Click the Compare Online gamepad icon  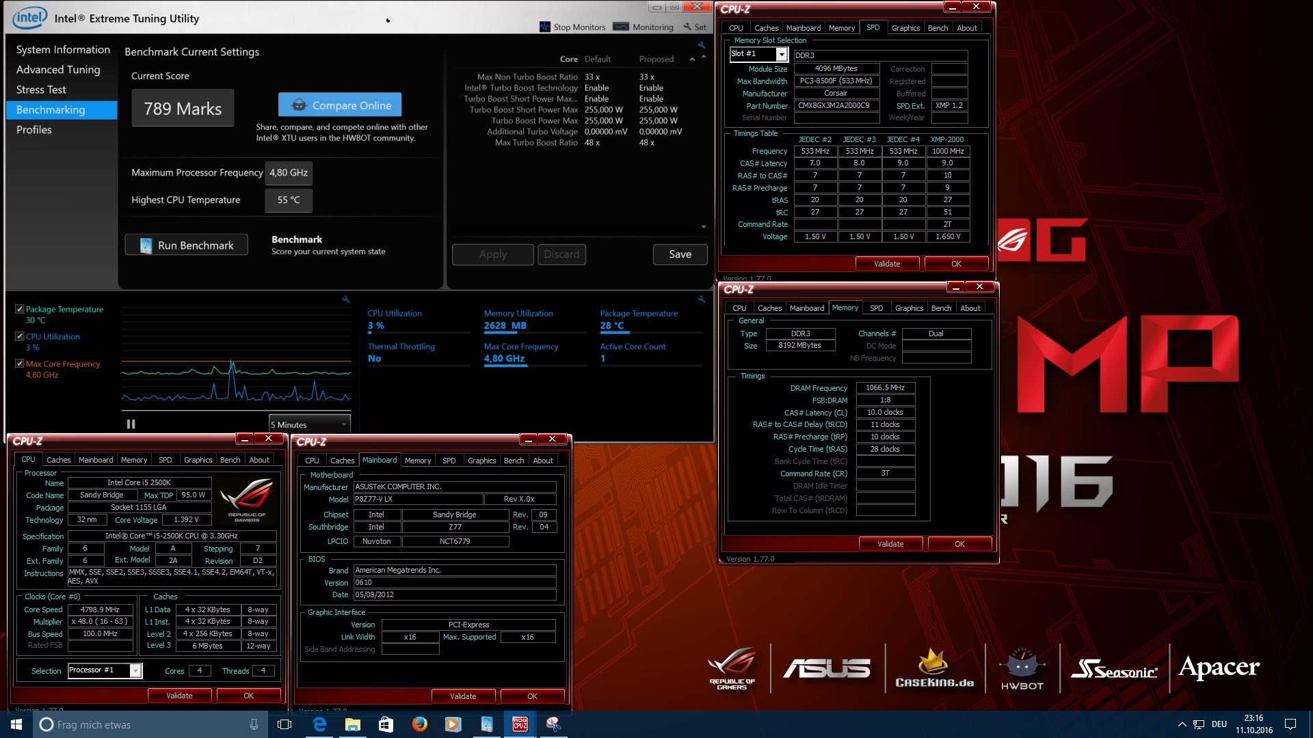click(299, 105)
